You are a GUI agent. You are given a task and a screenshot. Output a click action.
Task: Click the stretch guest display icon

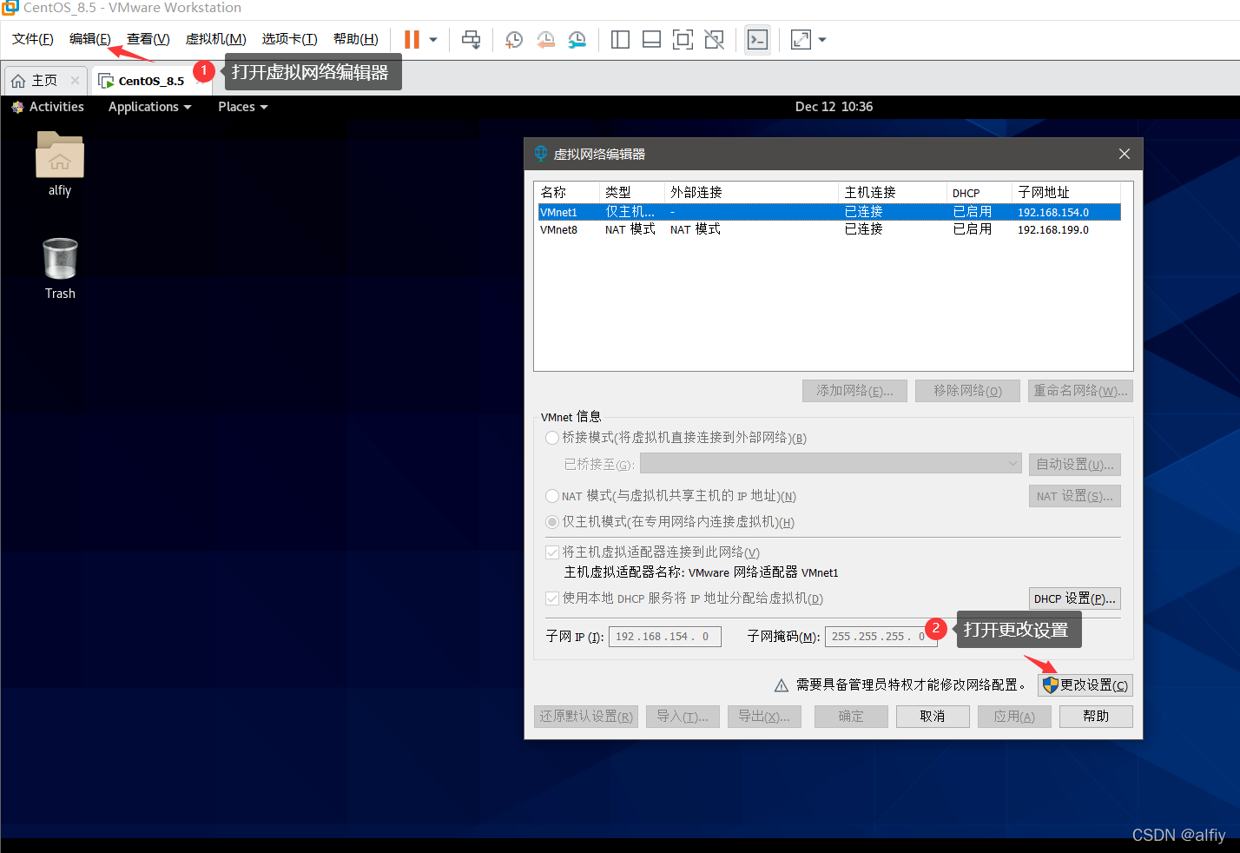pos(801,39)
